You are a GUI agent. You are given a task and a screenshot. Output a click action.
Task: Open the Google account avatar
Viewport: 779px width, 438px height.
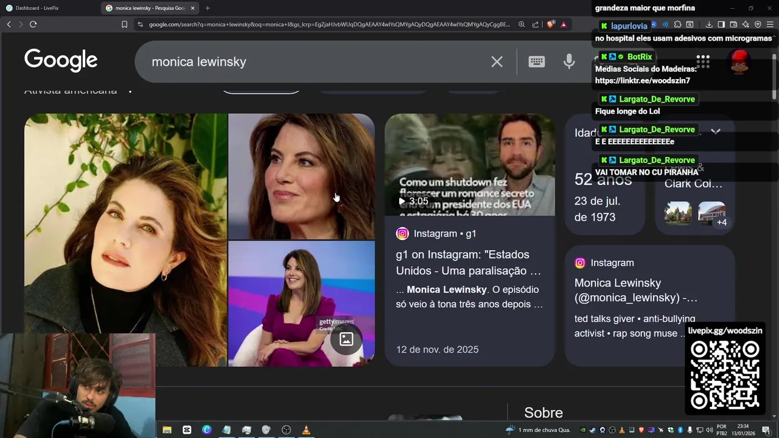pyautogui.click(x=739, y=61)
